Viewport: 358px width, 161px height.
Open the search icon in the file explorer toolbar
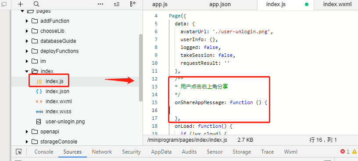(x=36, y=4)
